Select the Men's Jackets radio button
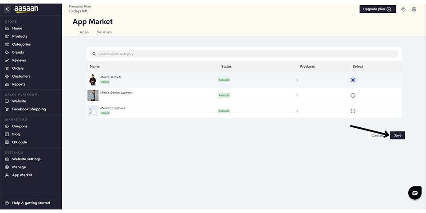Image resolution: width=426 pixels, height=213 pixels. click(353, 80)
